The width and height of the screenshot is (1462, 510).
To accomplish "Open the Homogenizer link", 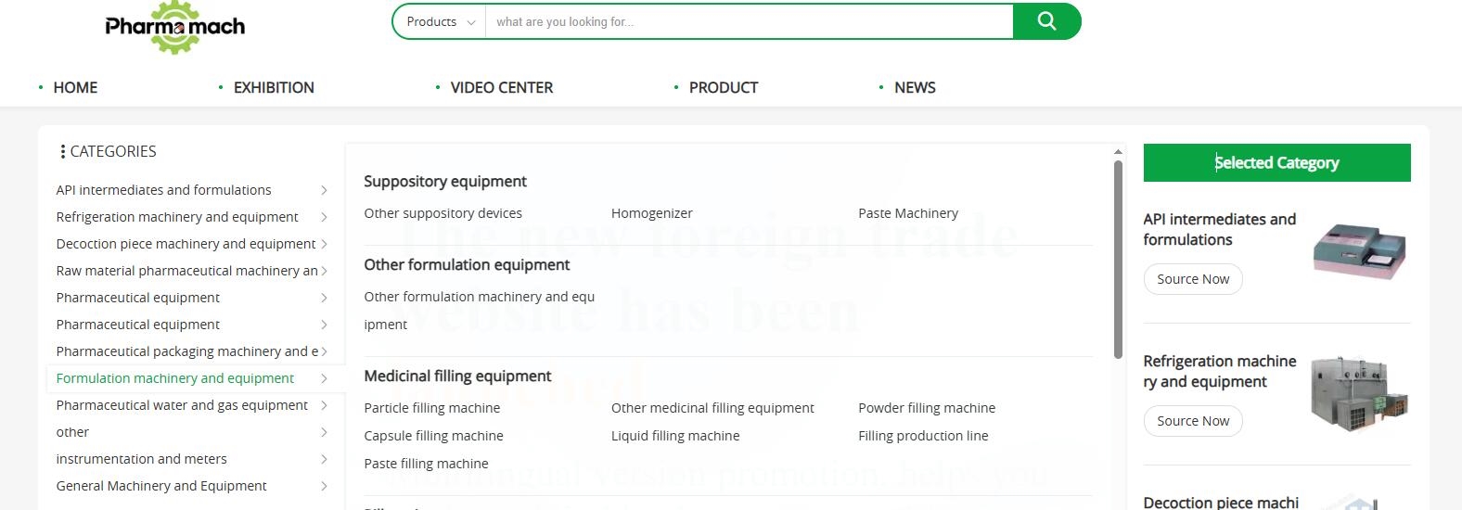I will 652,213.
